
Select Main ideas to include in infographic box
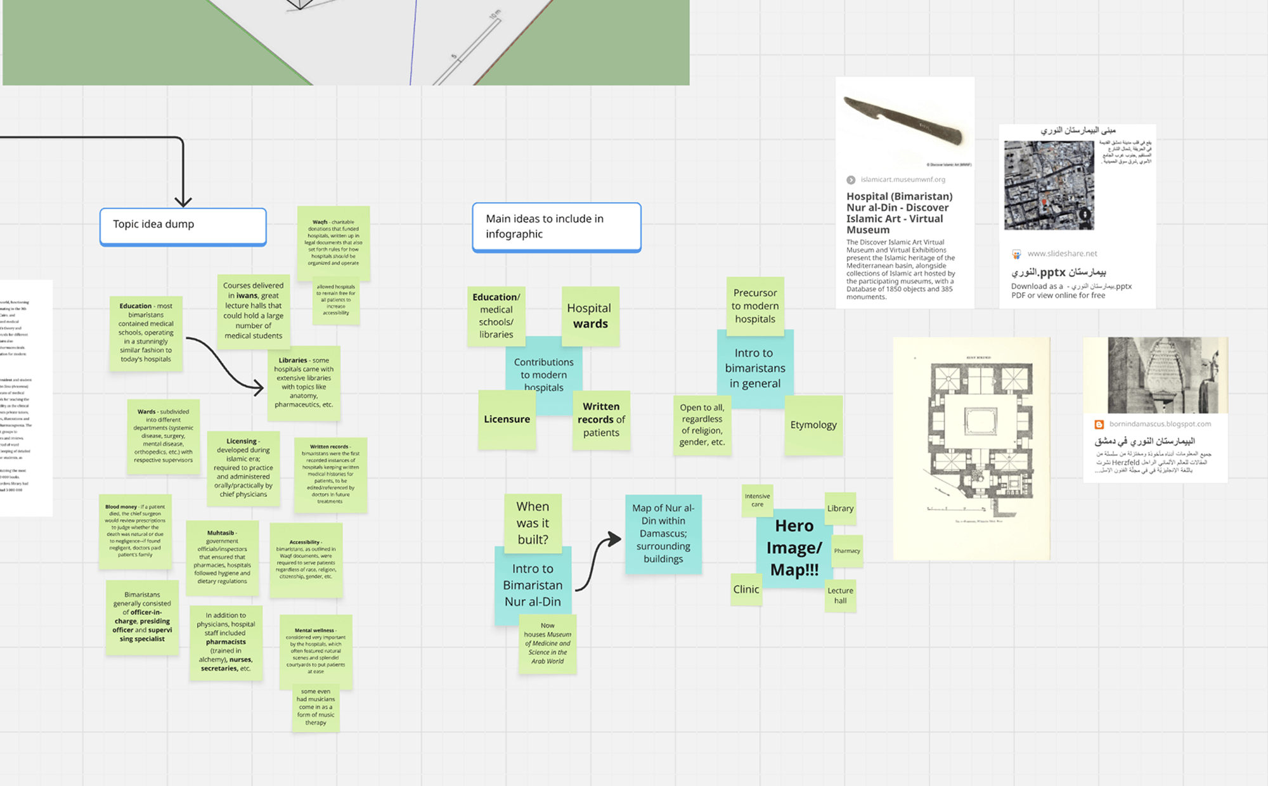(x=556, y=226)
